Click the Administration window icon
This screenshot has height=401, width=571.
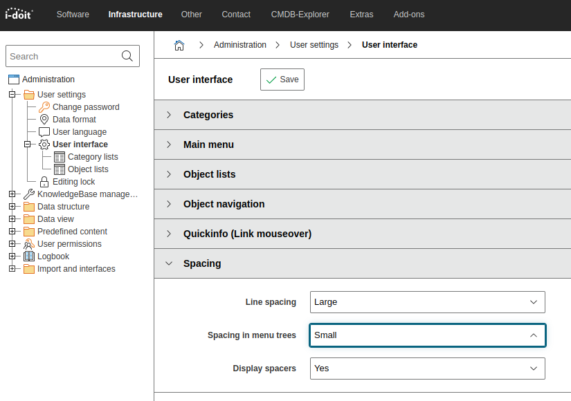[14, 80]
